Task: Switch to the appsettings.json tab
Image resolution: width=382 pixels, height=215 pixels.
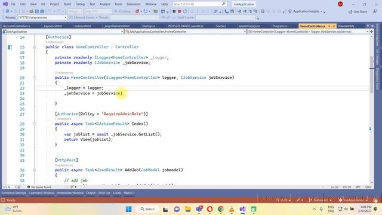Action: pos(249,26)
